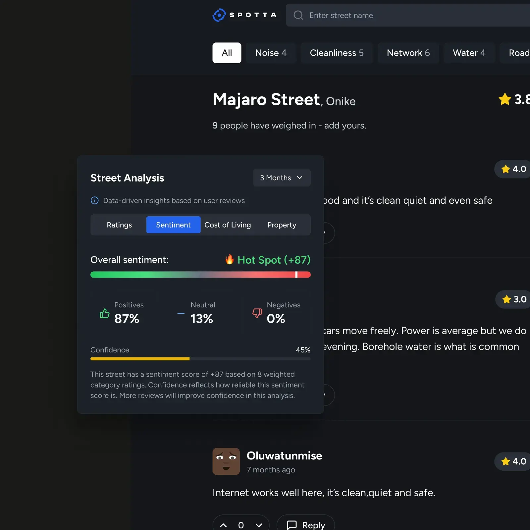The height and width of the screenshot is (530, 530).
Task: Select the Ratings analysis tab
Action: [119, 225]
